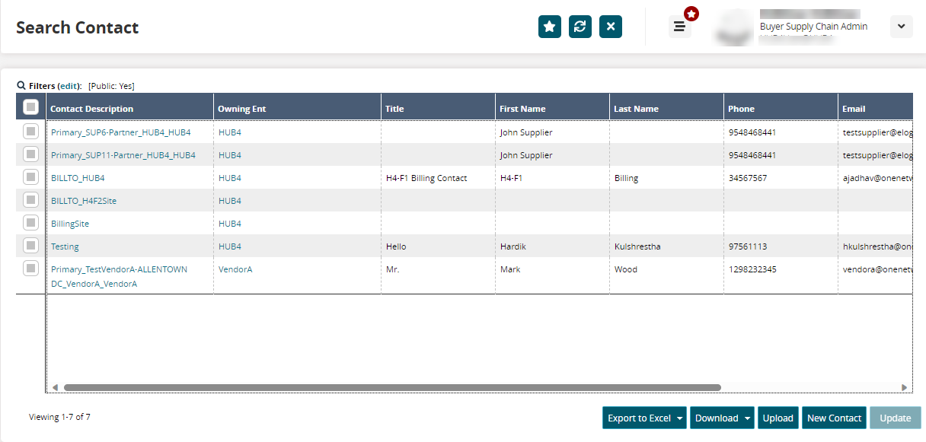Expand the Download dropdown arrow
The image size is (926, 442).
click(x=748, y=418)
